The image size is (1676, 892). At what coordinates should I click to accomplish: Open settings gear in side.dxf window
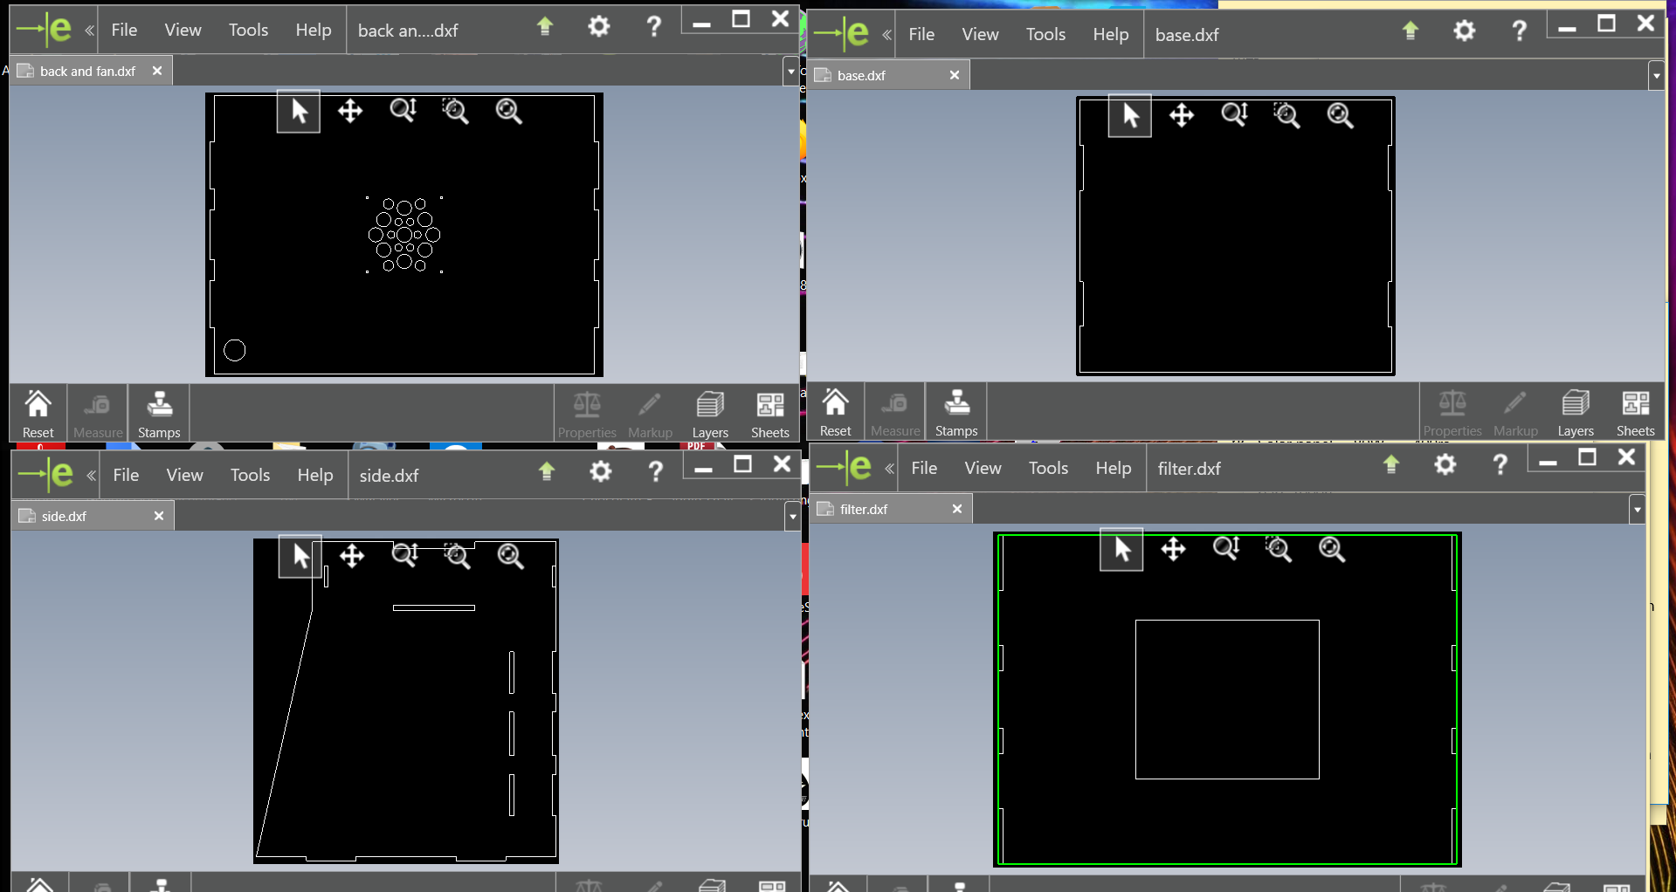pyautogui.click(x=601, y=472)
